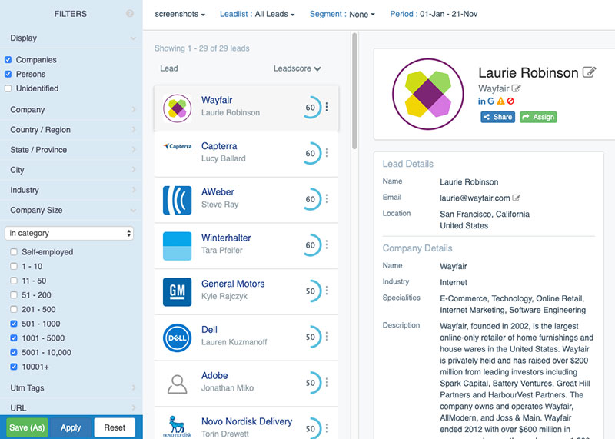Screen dimensions: 615x439
Task: Click the AWeber logo icon
Action: click(178, 200)
